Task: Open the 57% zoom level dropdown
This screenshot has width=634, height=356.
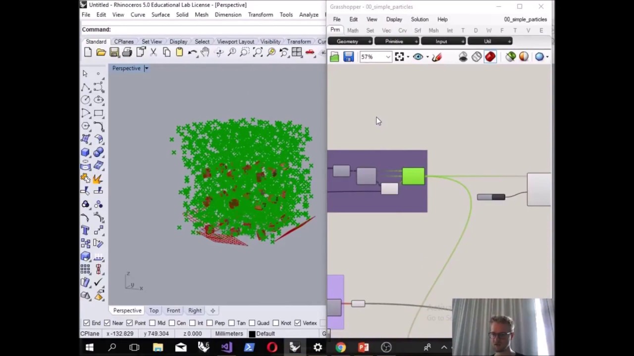Action: tap(388, 57)
